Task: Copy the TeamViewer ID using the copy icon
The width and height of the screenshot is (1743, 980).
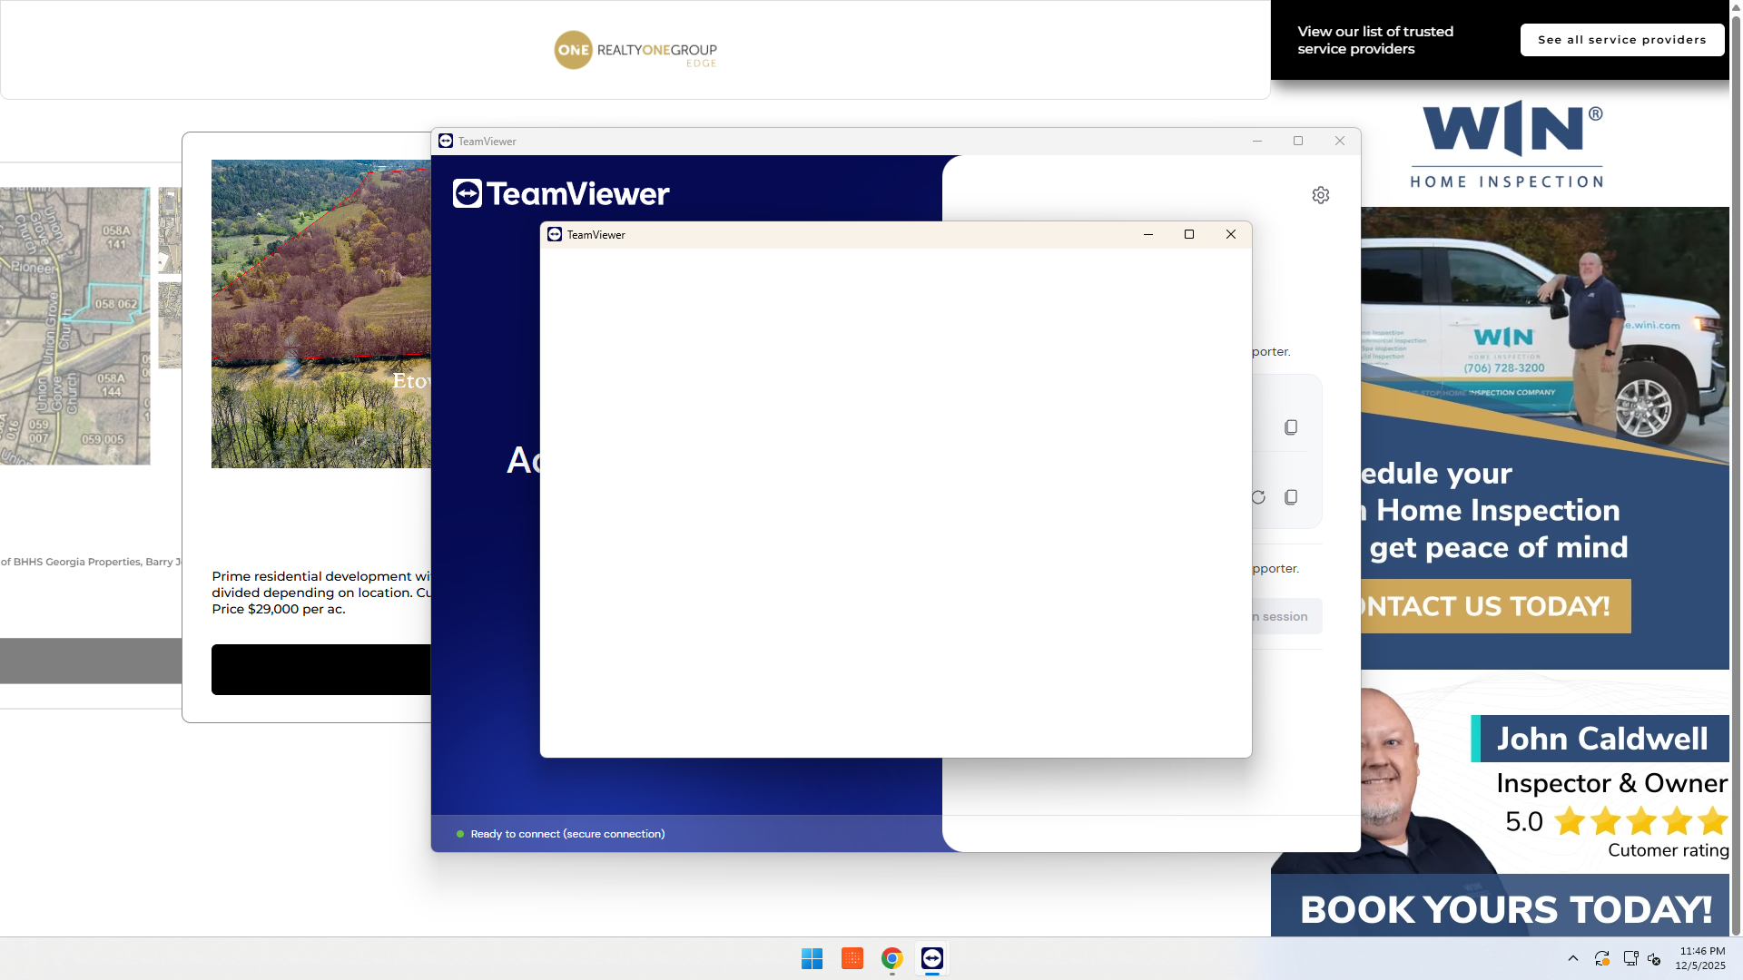Action: click(1290, 426)
